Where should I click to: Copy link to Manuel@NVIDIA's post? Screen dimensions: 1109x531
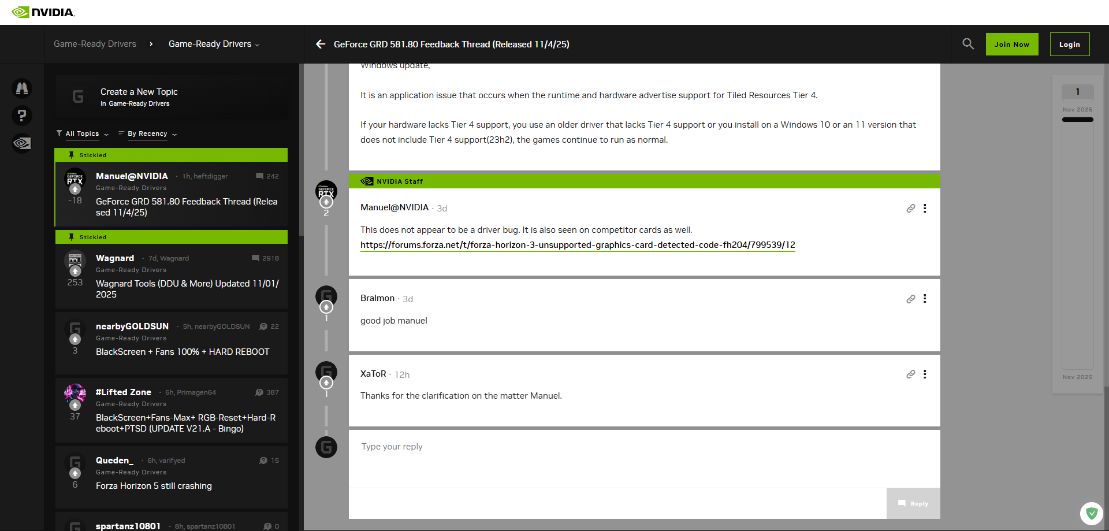click(x=910, y=208)
